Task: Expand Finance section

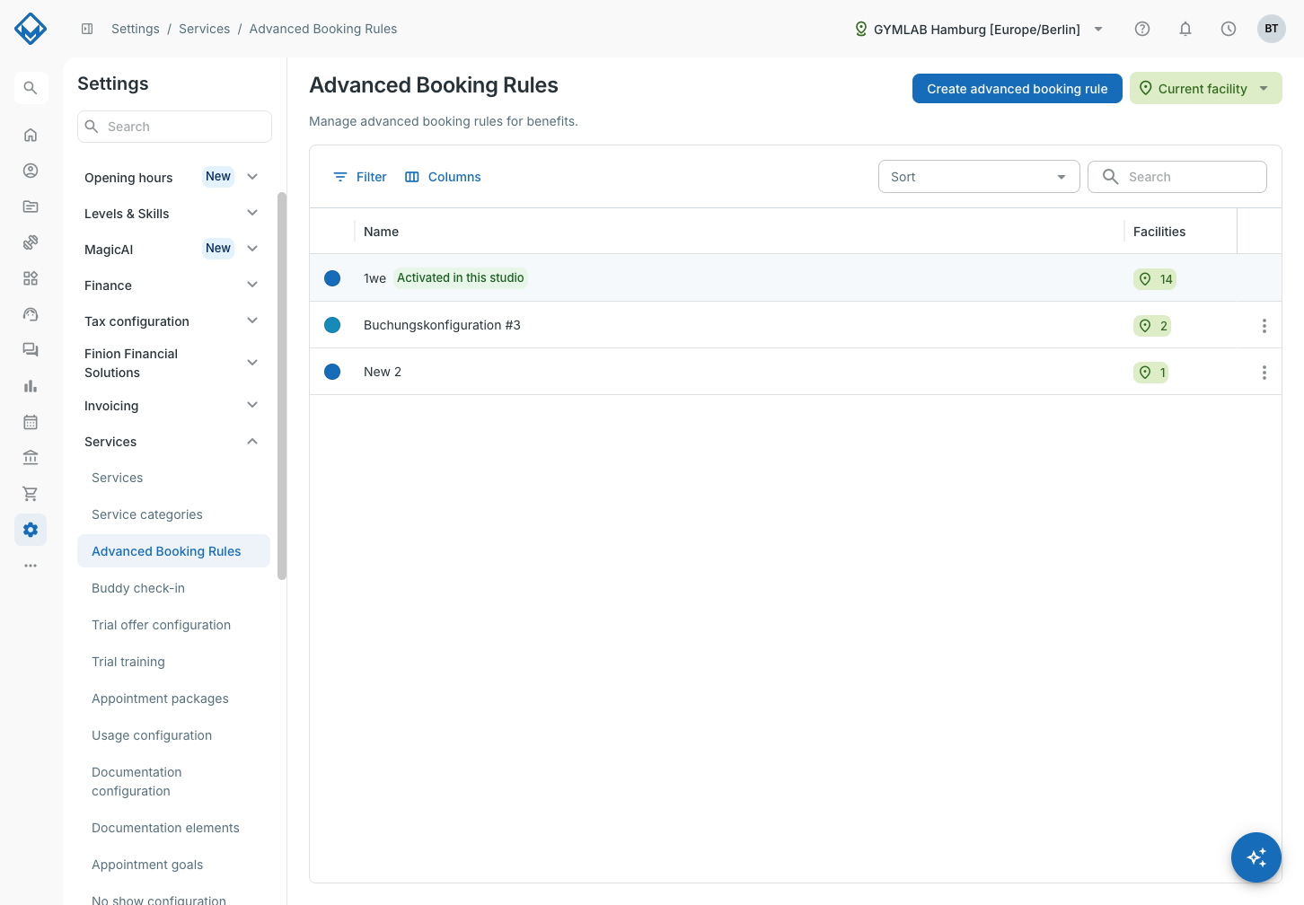Action: point(173,285)
